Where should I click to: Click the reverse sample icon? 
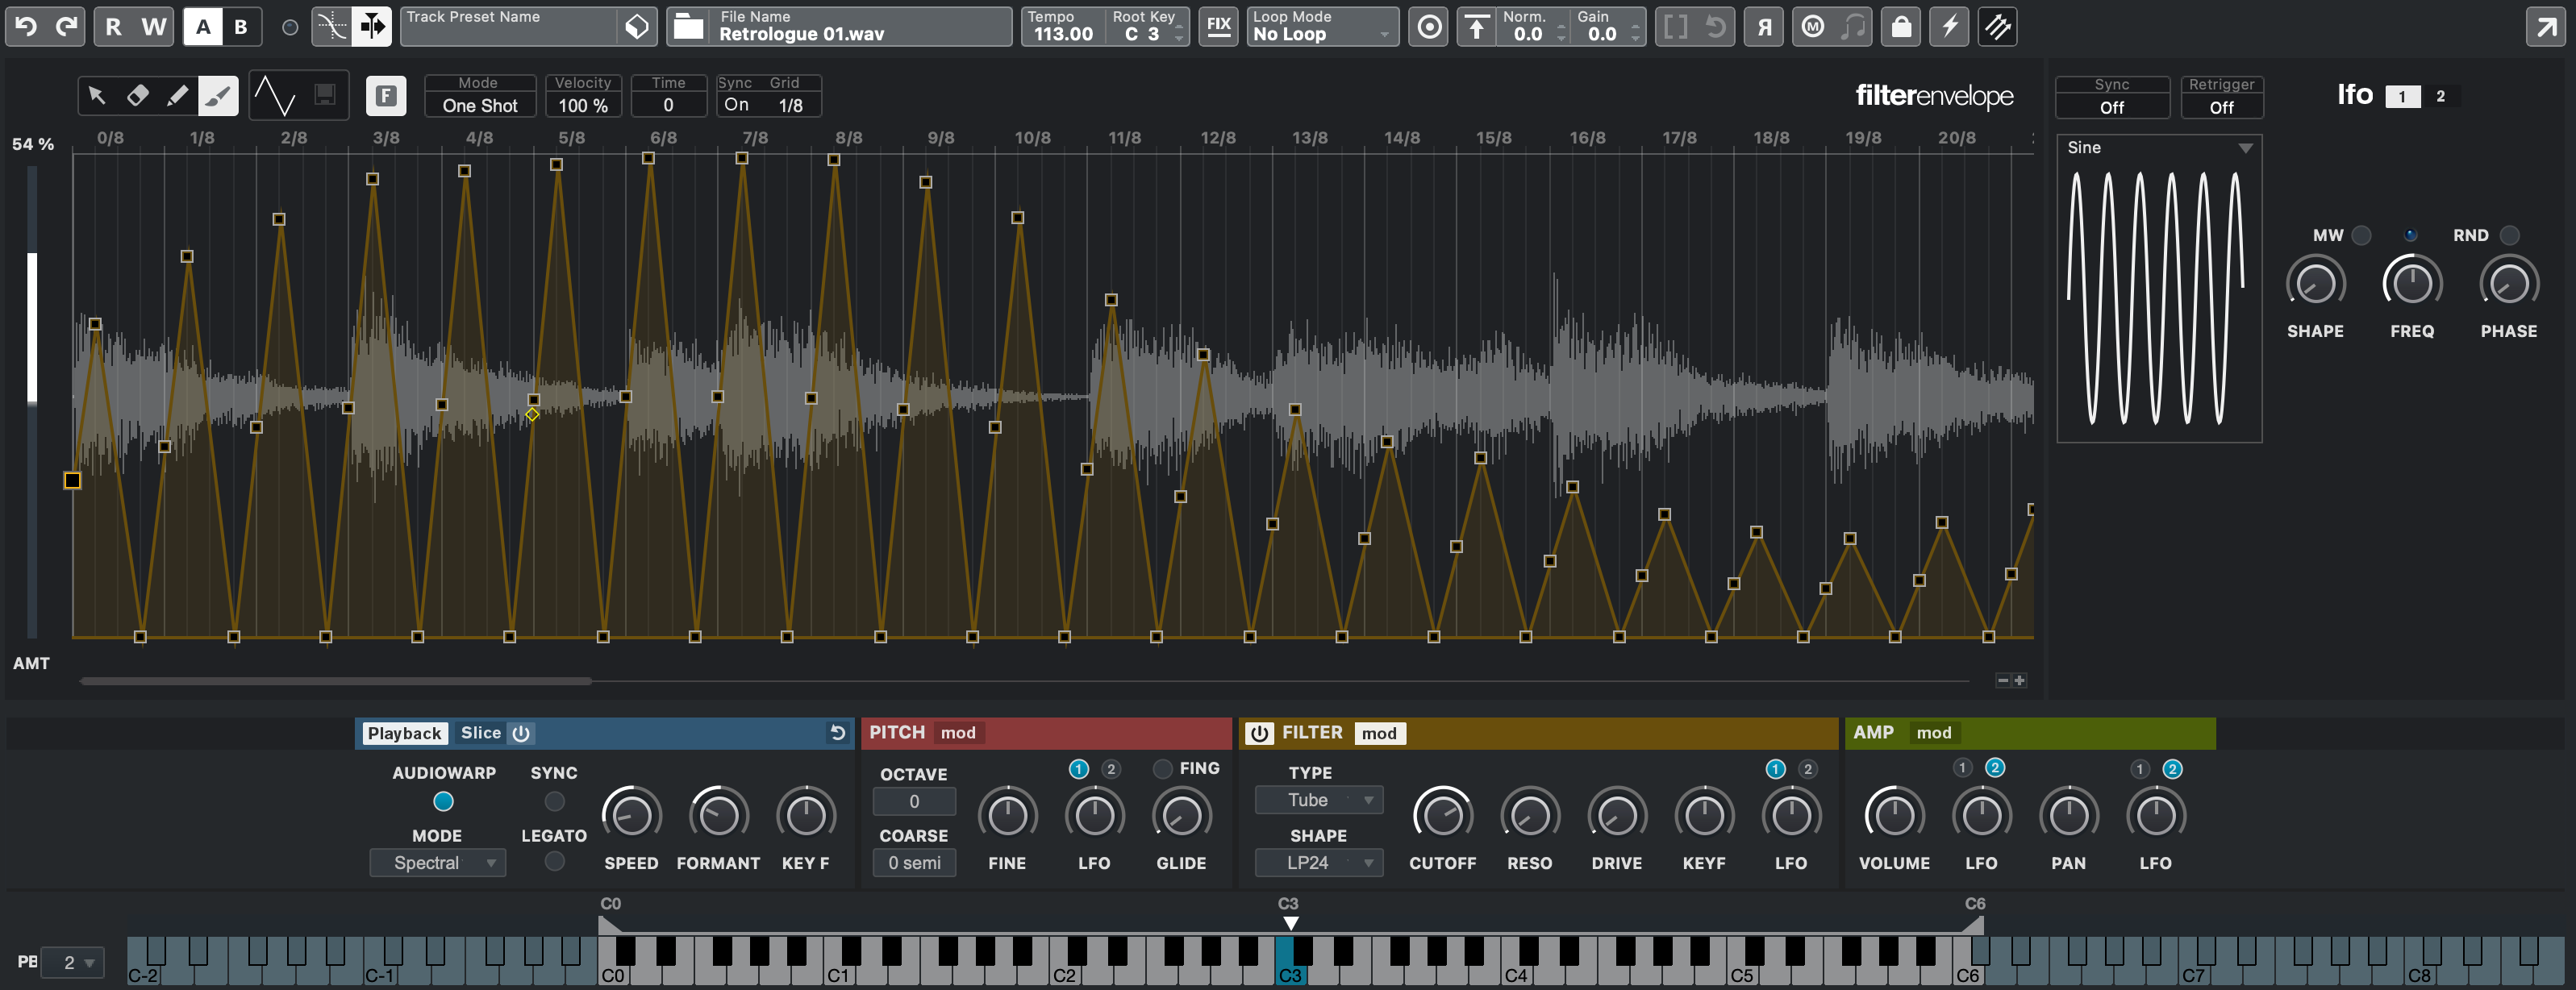(x=1763, y=27)
